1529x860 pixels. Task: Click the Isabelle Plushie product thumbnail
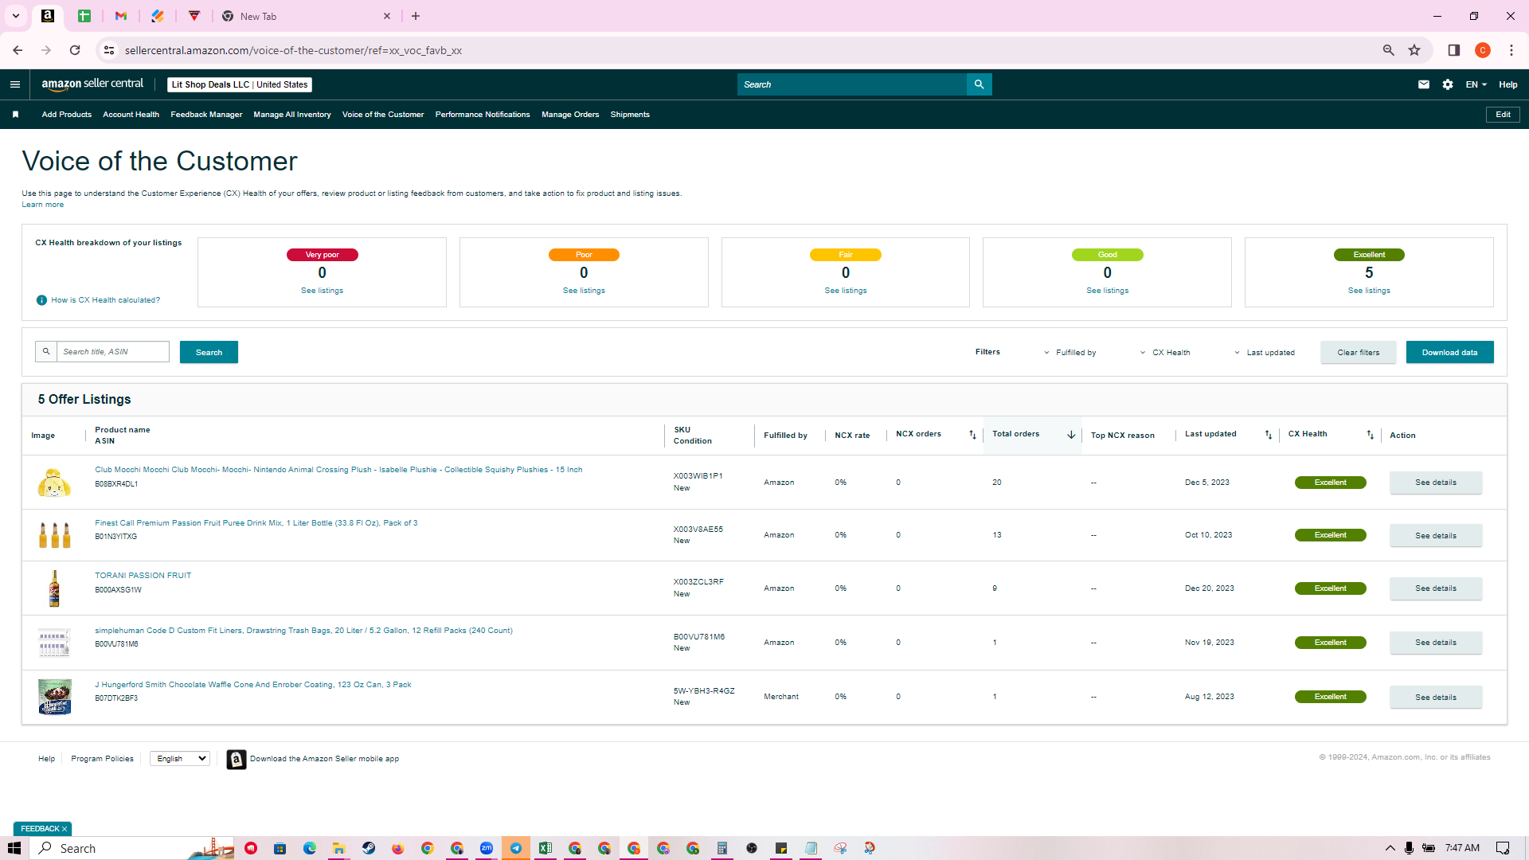tap(54, 483)
